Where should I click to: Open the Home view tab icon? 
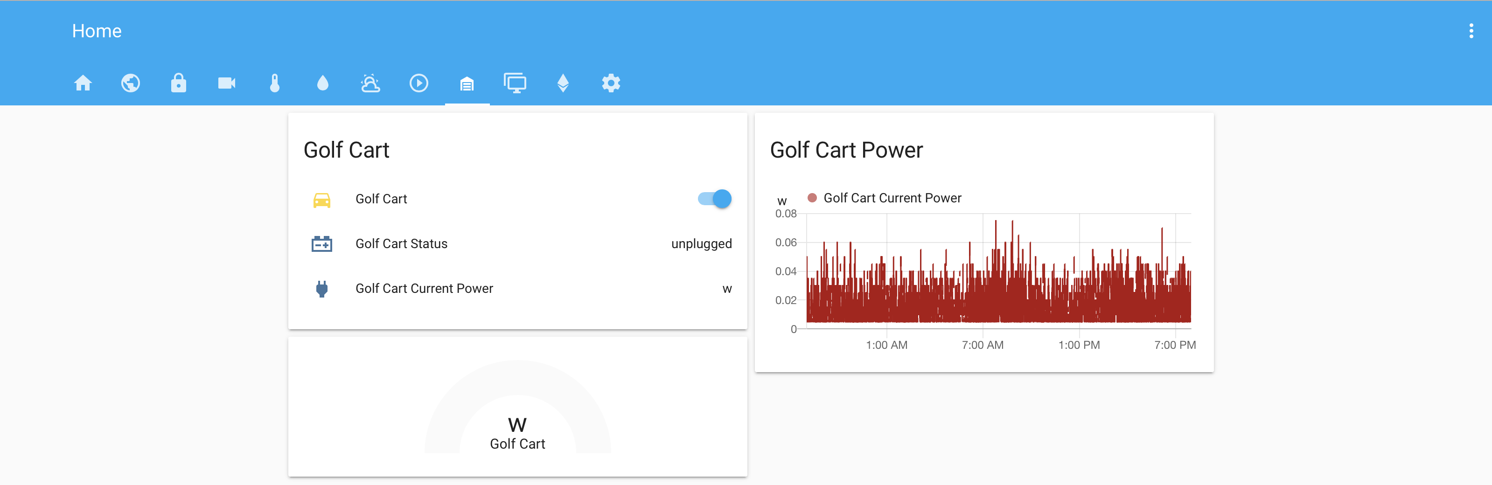point(83,83)
